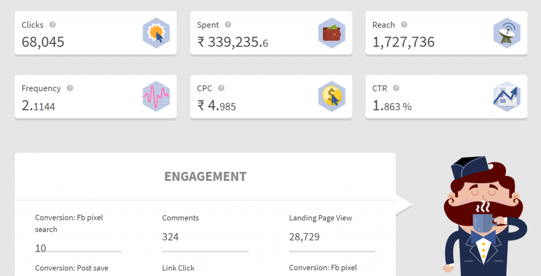The width and height of the screenshot is (541, 276).
Task: Click the Conversion: Post save label
Action: [72, 268]
